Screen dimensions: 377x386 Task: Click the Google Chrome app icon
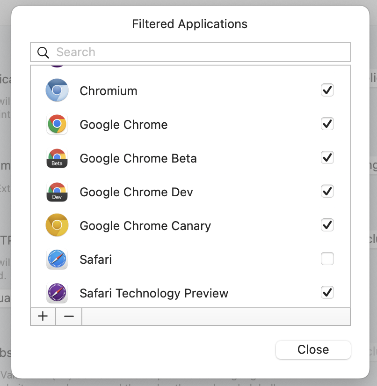[57, 124]
